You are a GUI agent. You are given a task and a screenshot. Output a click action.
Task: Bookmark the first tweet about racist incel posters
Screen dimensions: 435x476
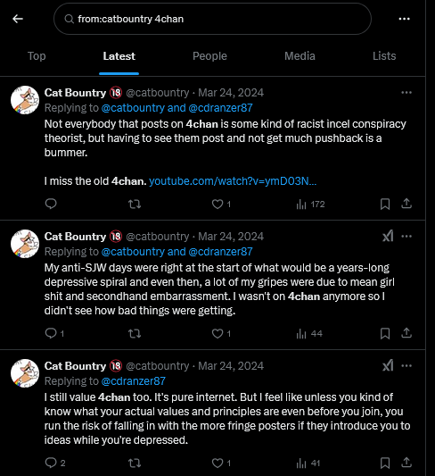click(385, 204)
